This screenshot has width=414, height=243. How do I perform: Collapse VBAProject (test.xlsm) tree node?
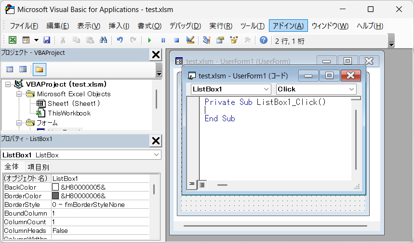(8, 84)
